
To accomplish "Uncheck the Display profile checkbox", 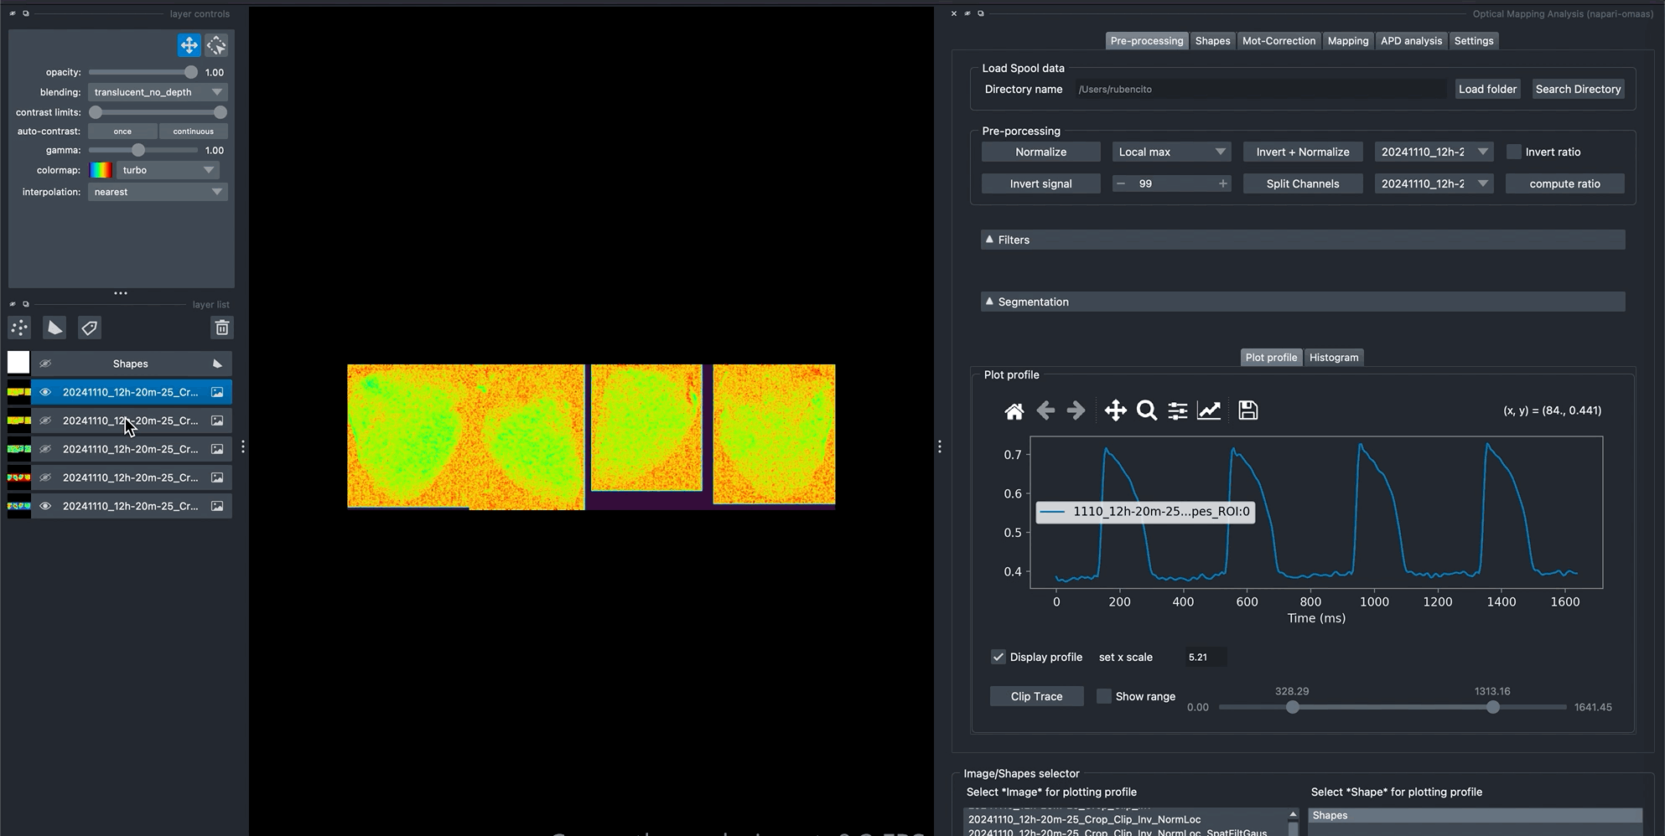I will point(998,657).
